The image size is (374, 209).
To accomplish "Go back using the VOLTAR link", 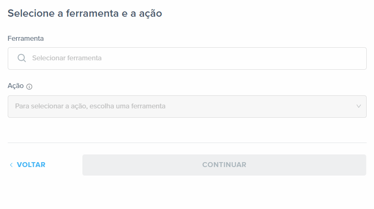I will click(x=27, y=165).
